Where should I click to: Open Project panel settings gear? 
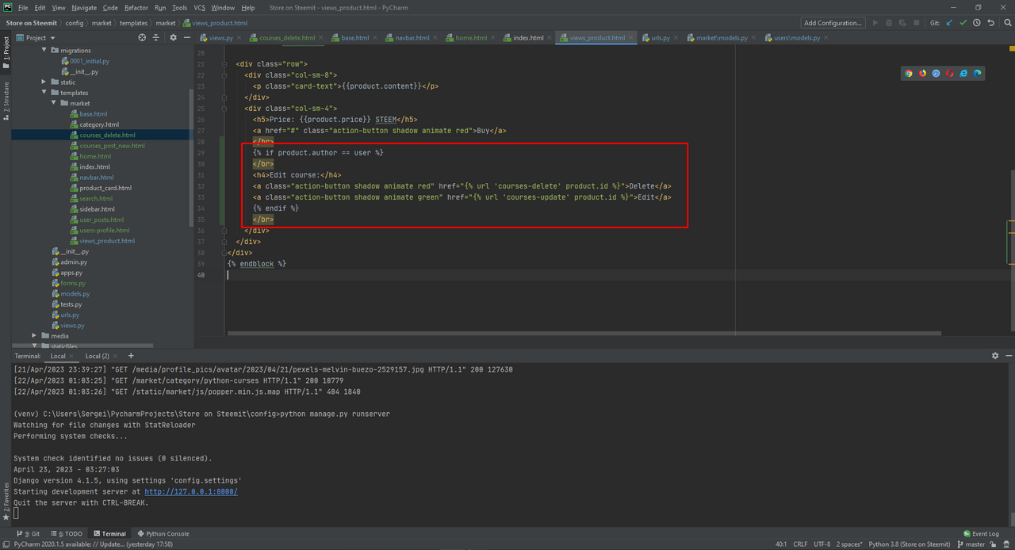point(174,37)
